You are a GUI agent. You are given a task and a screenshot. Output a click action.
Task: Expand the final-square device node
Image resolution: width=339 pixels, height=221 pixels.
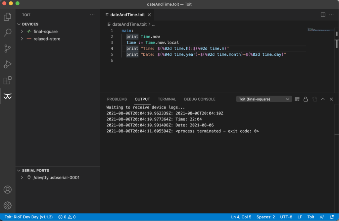click(22, 32)
